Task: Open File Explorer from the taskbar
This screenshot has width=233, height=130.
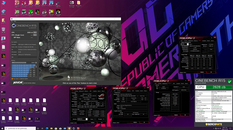Action: point(51,129)
